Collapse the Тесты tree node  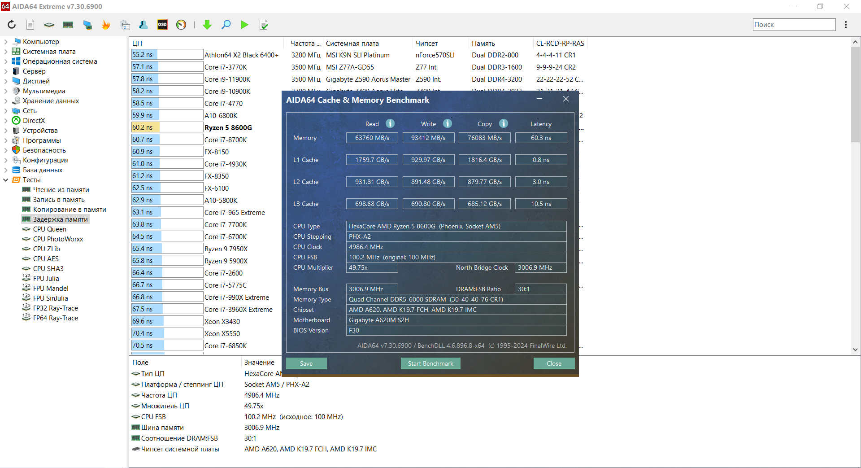coord(6,180)
